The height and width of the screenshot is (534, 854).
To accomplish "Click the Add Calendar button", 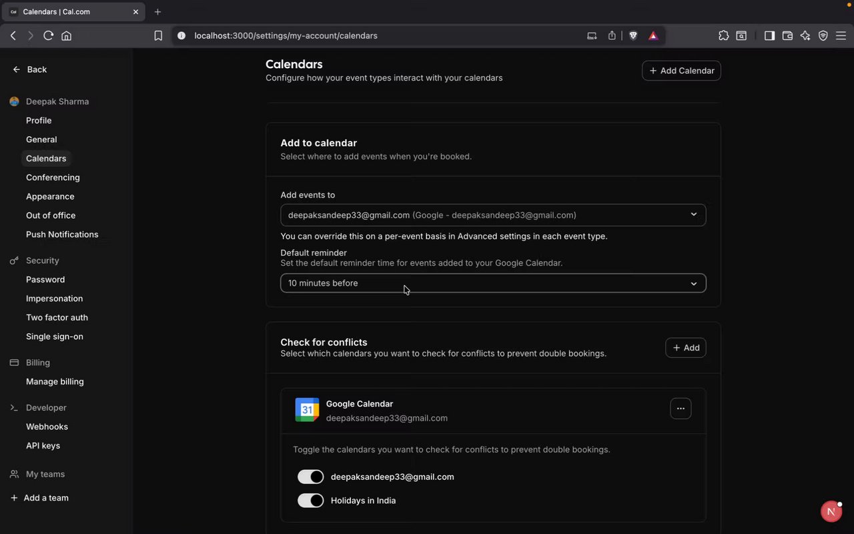I will point(681,71).
